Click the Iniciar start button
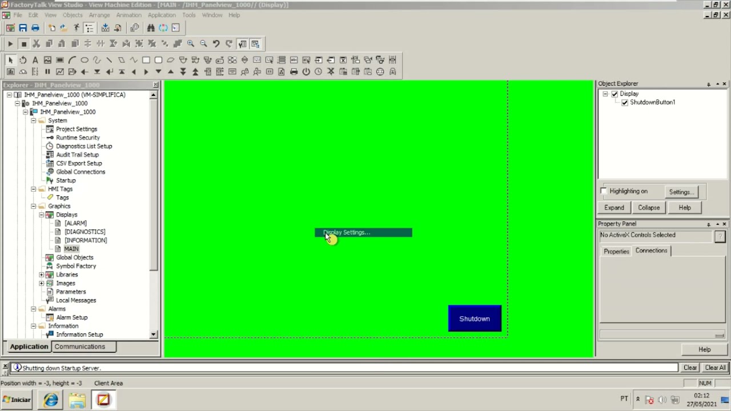 (x=17, y=400)
